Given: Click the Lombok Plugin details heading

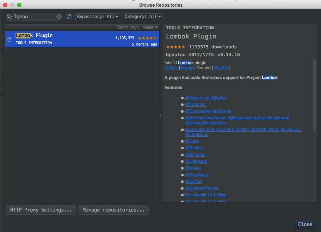Looking at the screenshot, I should click(x=191, y=36).
